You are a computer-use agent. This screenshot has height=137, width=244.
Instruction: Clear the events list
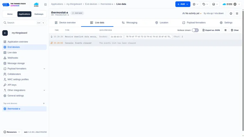(x=235, y=30)
